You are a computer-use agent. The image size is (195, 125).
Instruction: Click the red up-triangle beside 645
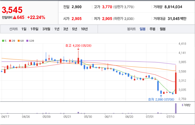14,17
